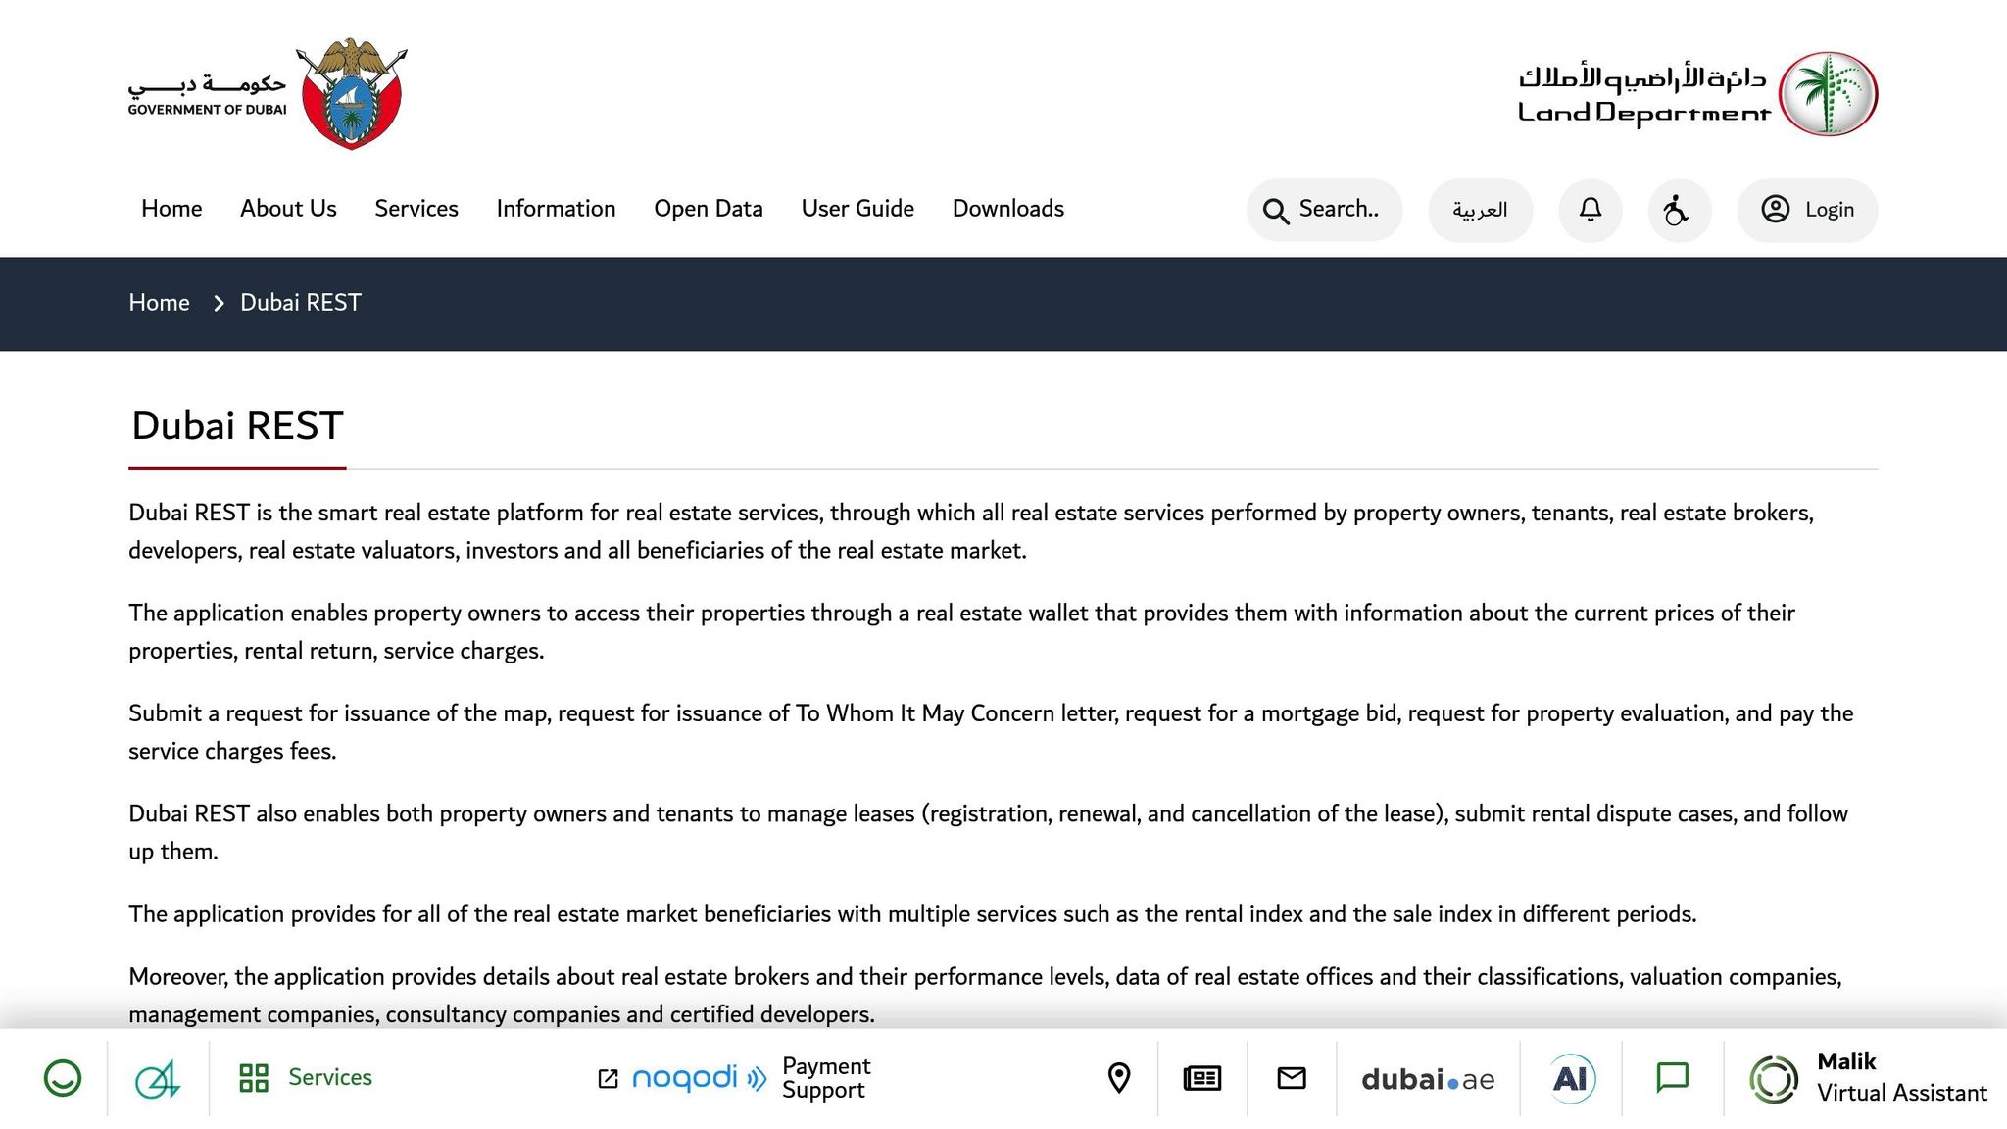
Task: Open the D4 teal logo icon
Action: coord(158,1078)
